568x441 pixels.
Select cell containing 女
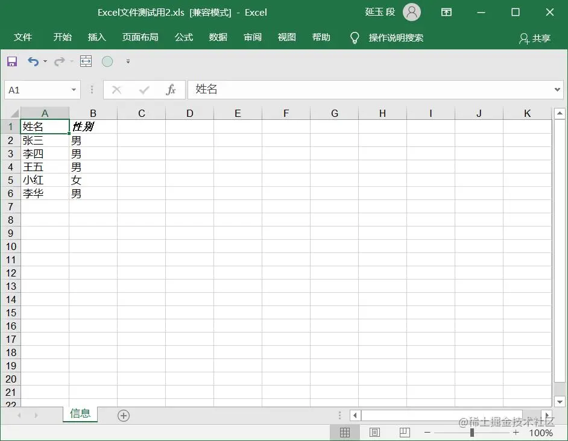[93, 180]
